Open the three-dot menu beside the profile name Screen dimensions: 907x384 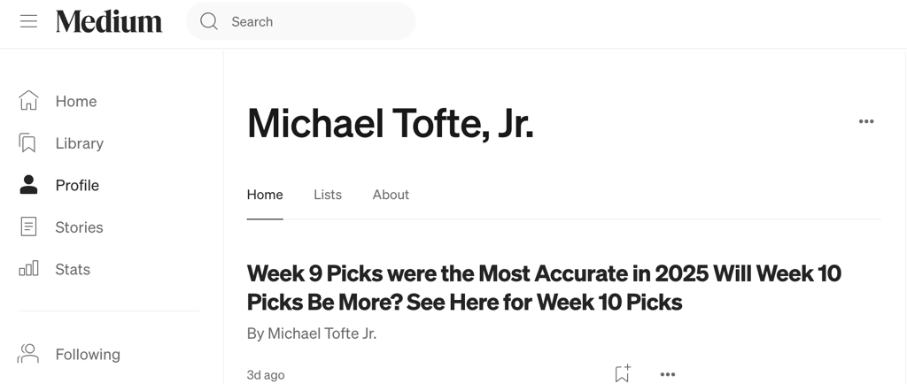[866, 121]
